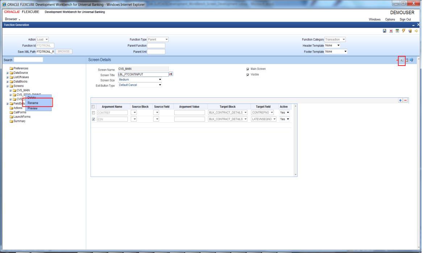Open the Action dropdown
Screen dimensions: 423x253
tap(42, 40)
